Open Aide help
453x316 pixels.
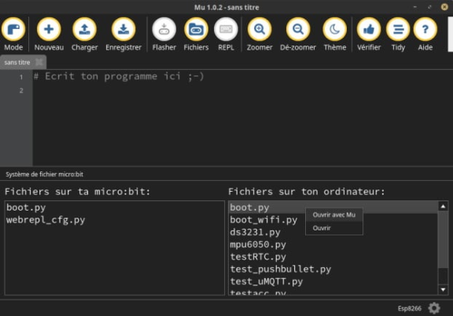pos(425,29)
